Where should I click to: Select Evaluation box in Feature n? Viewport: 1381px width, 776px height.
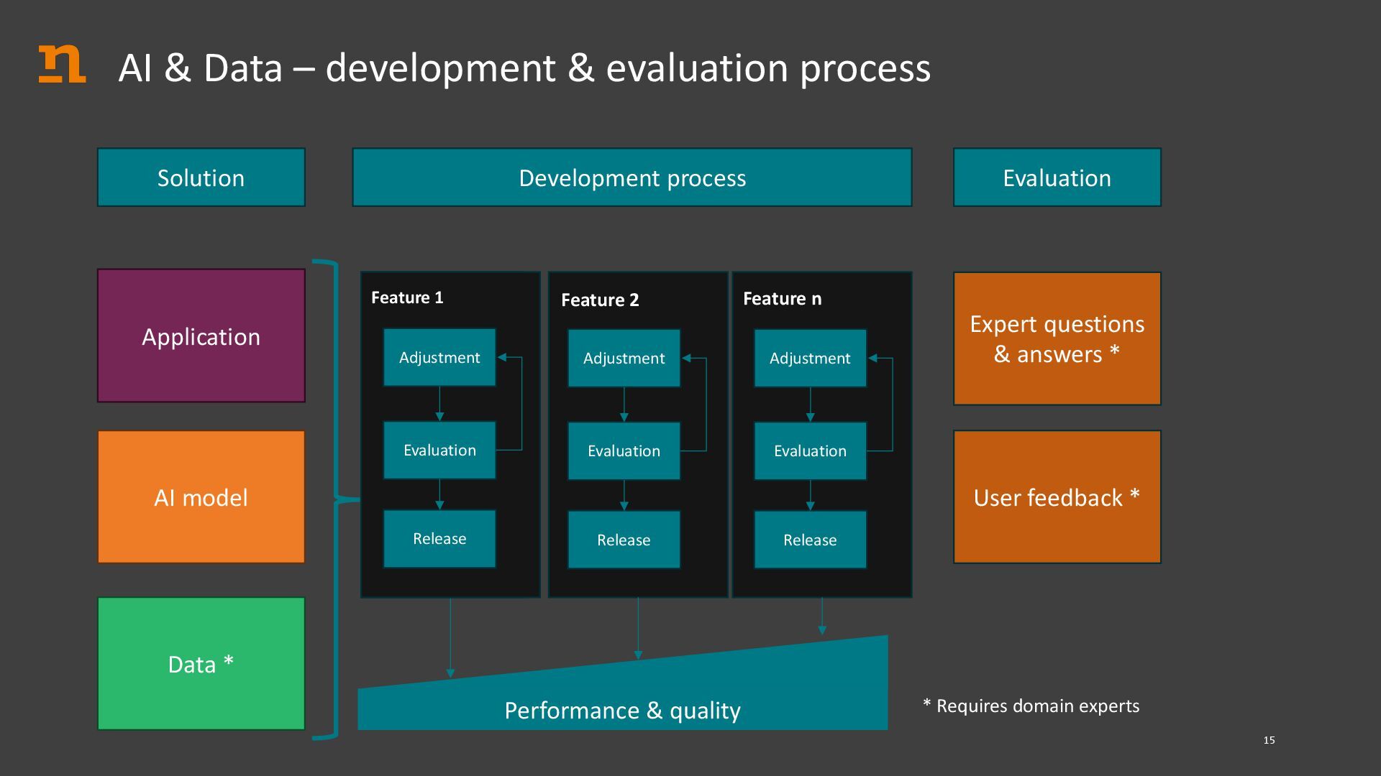(x=810, y=451)
